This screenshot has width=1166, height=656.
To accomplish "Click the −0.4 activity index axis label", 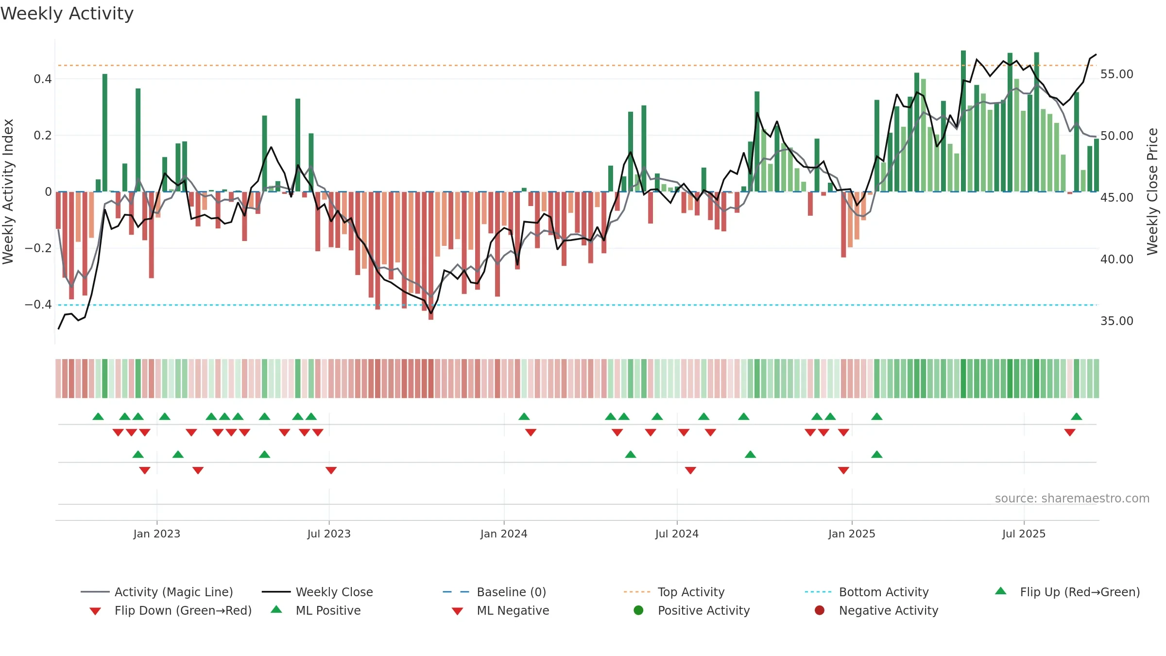I will 38,305.
